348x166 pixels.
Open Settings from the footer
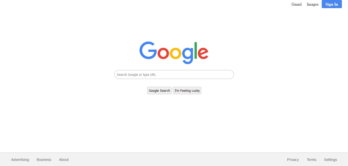(330, 160)
